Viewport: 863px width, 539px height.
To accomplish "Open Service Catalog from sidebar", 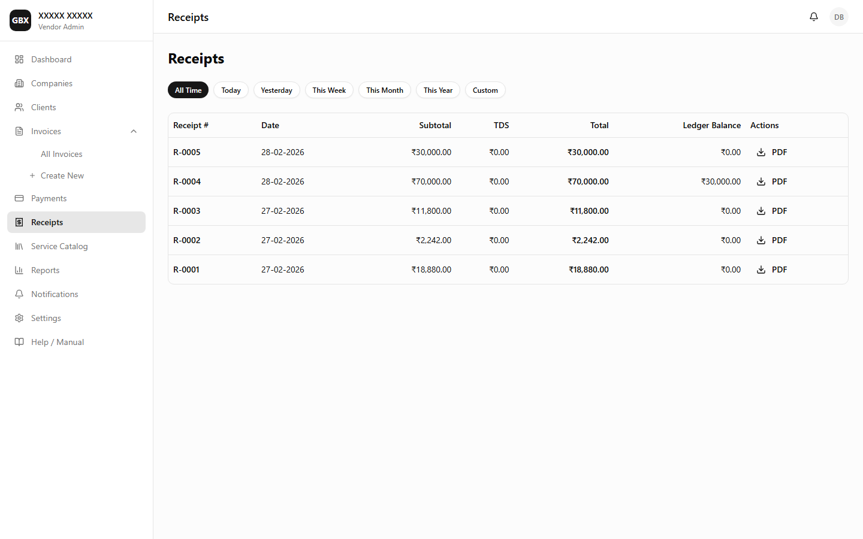I will click(76, 246).
